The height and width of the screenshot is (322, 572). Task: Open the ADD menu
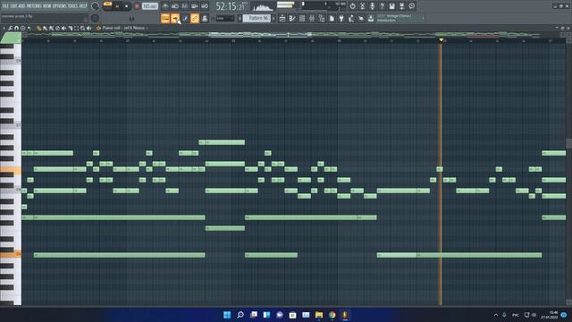pos(21,6)
